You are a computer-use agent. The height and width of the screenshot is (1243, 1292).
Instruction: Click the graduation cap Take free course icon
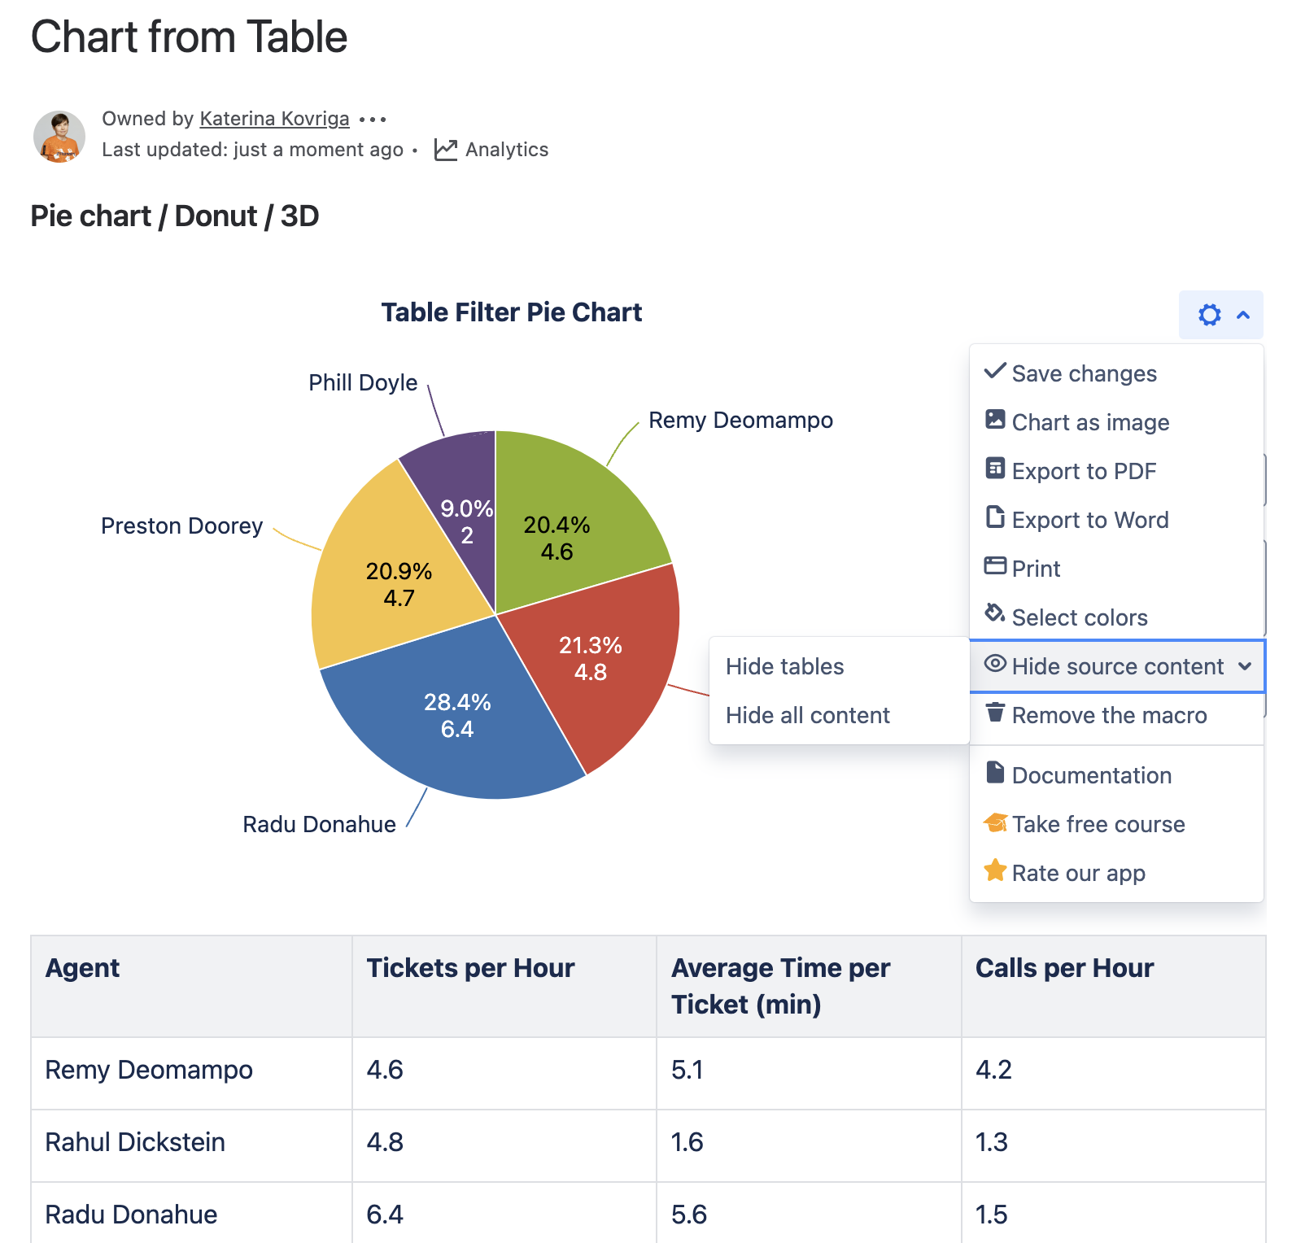click(995, 822)
